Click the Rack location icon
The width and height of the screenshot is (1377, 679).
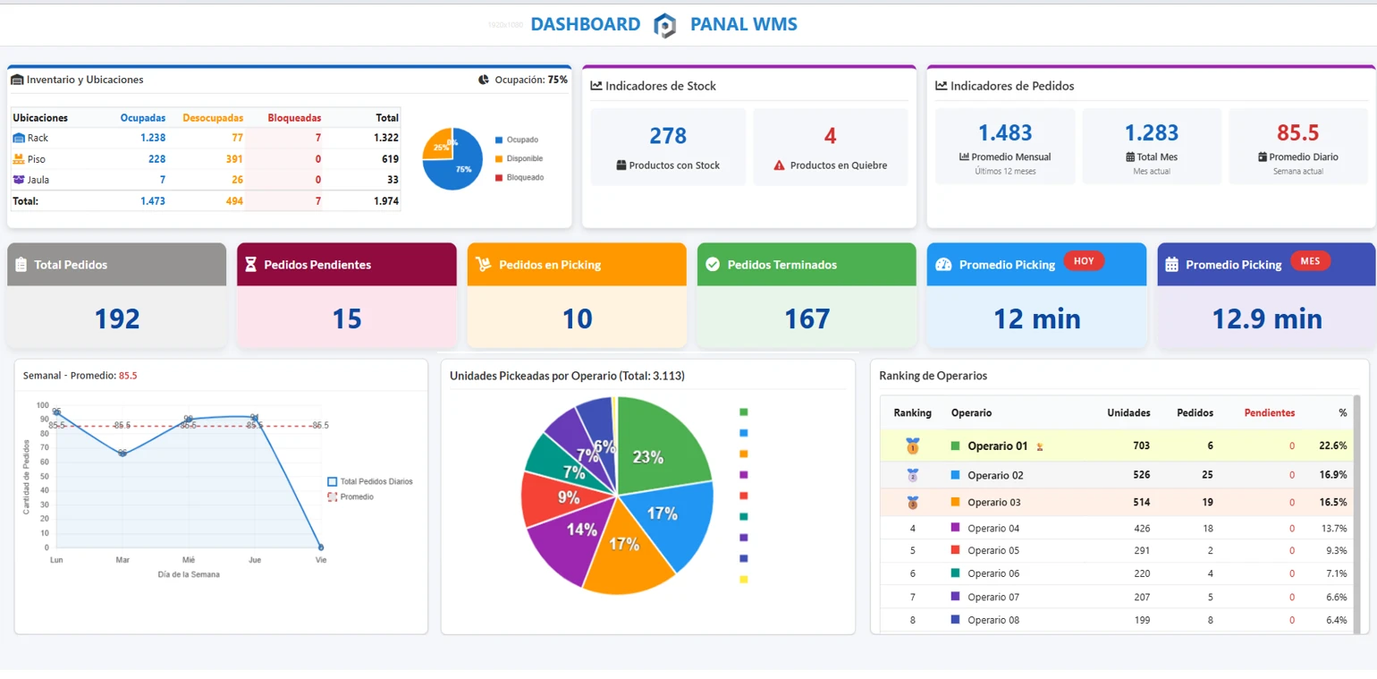pos(19,138)
